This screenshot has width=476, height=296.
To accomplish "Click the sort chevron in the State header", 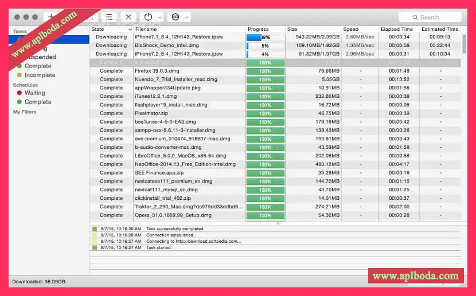I will (x=130, y=29).
